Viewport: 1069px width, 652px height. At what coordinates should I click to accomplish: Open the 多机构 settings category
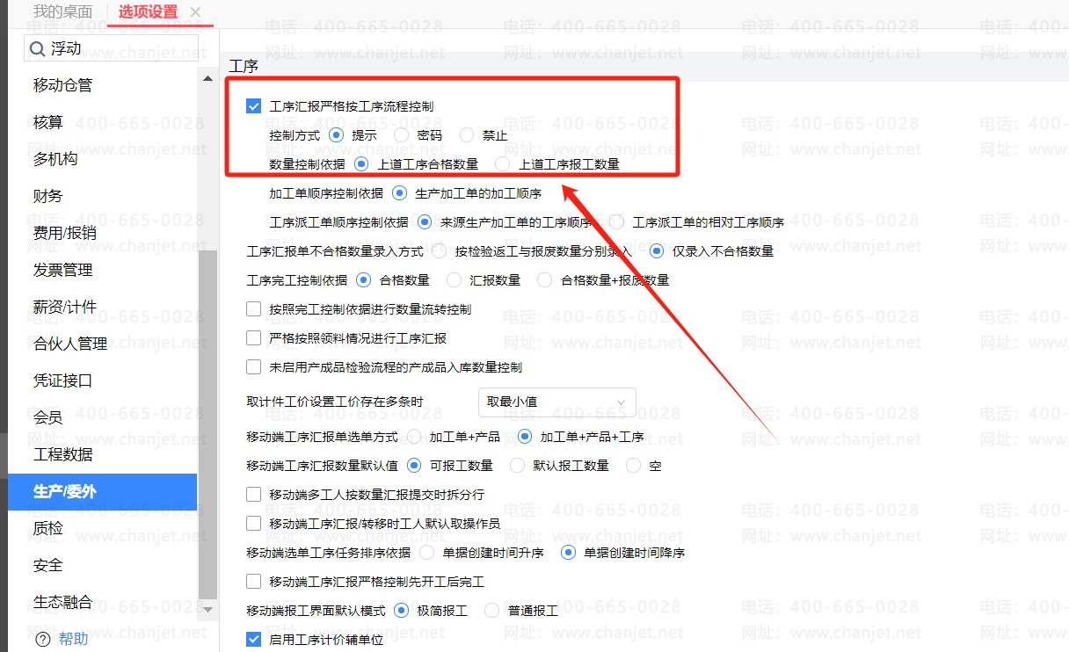click(55, 159)
